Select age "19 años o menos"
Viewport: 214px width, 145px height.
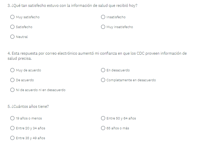click(x=12, y=118)
